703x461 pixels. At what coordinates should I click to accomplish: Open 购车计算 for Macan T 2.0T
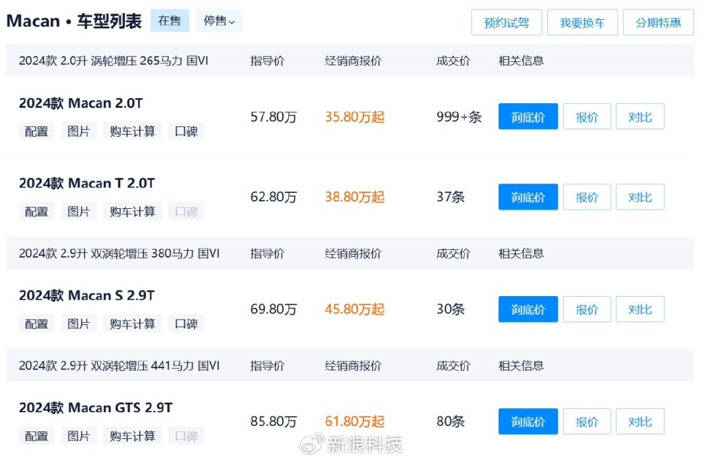click(132, 212)
